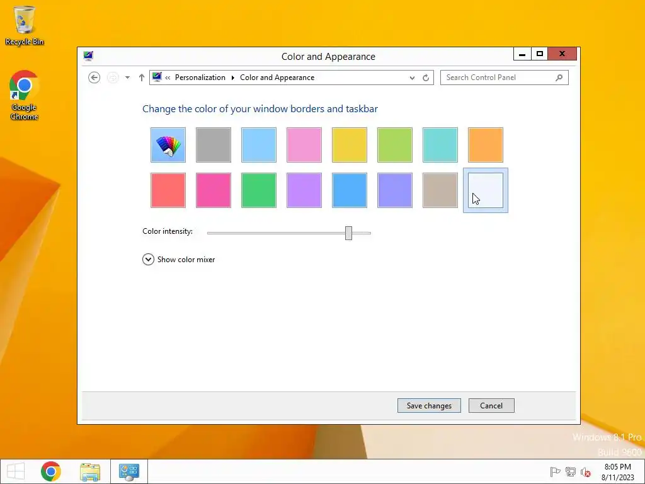Open the Windows Start button
The image size is (645, 484).
click(16, 471)
